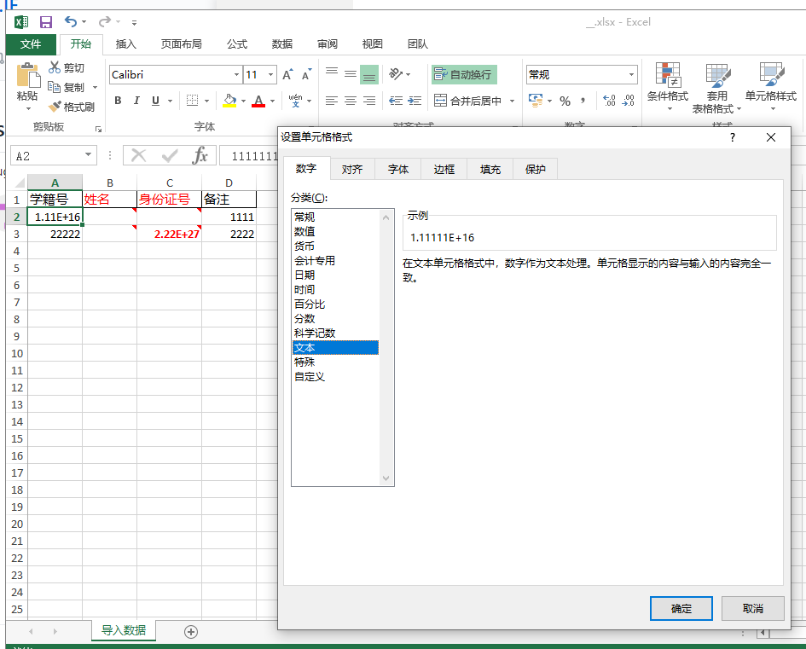This screenshot has height=649, width=806.
Task: Expand the fill color dropdown arrow
Action: [243, 101]
